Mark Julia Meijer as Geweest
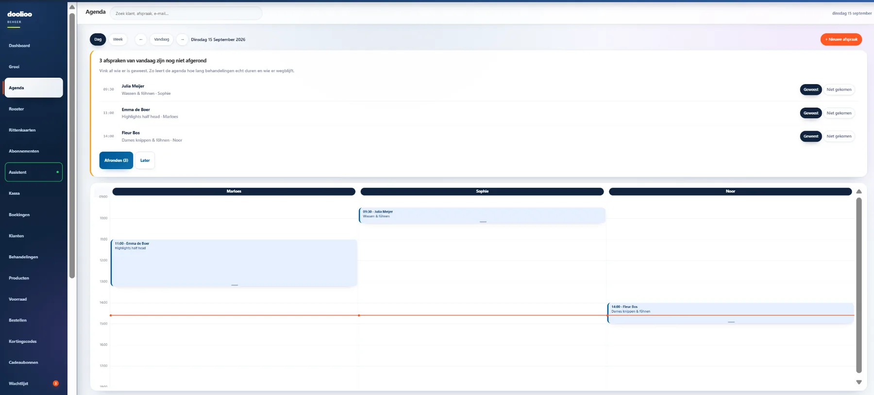The width and height of the screenshot is (874, 395). (x=811, y=89)
